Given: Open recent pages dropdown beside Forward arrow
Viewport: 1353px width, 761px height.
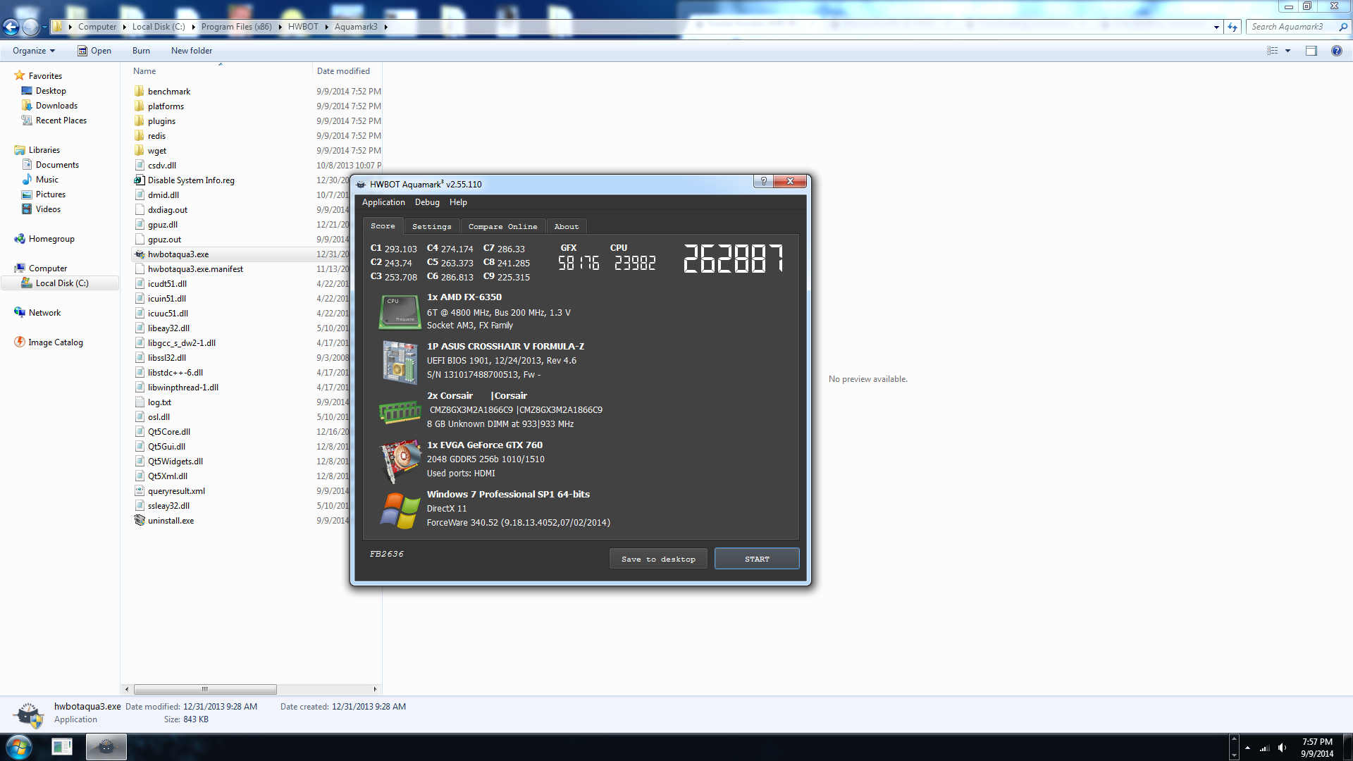Looking at the screenshot, I should (x=44, y=27).
